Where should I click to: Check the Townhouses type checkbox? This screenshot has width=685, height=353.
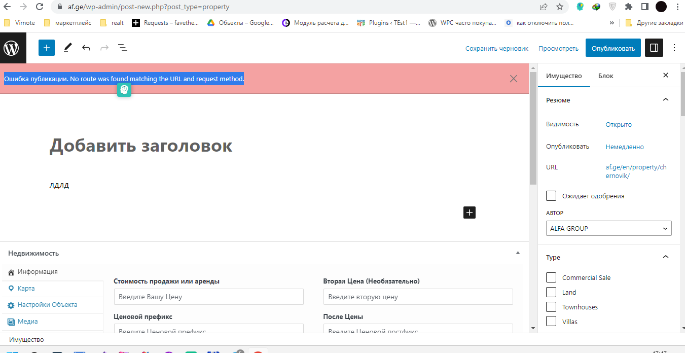(x=551, y=307)
